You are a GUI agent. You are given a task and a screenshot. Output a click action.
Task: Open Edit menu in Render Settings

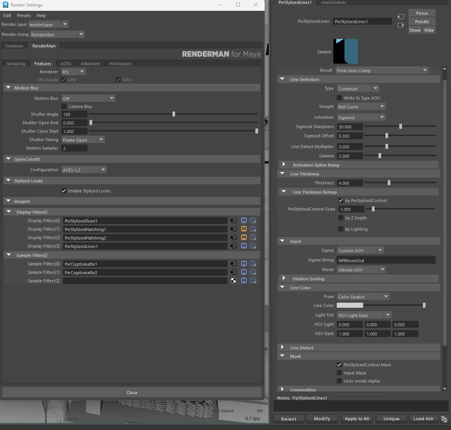pos(7,15)
